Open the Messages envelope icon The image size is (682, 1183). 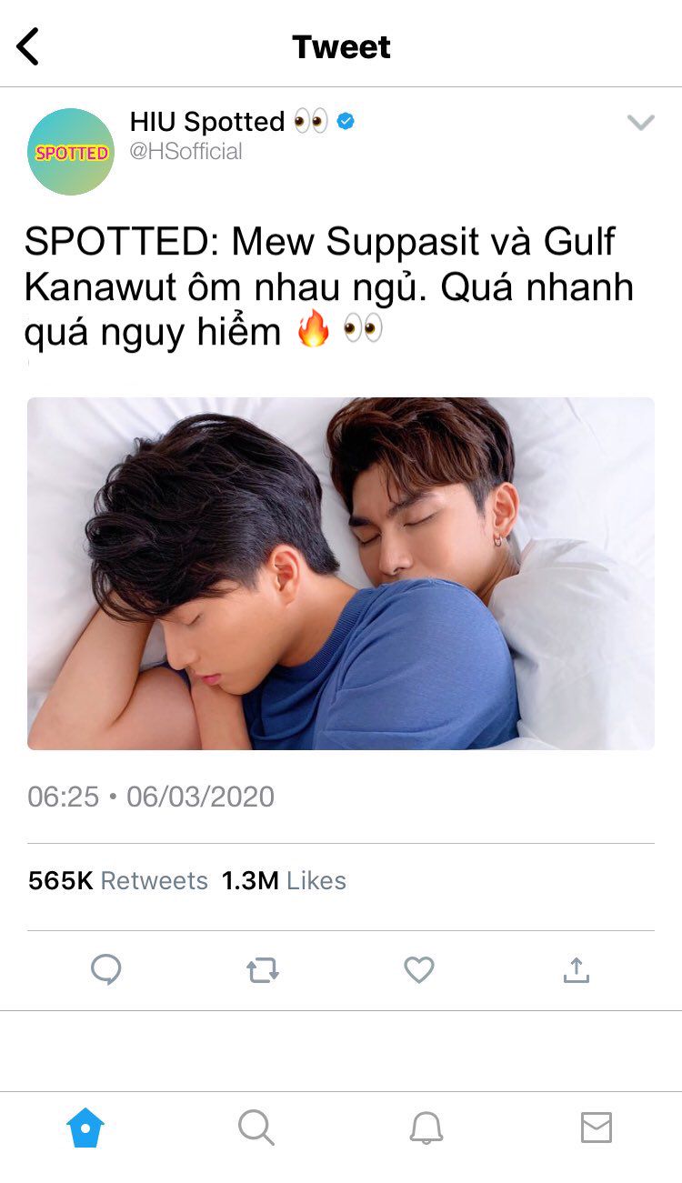click(597, 1128)
